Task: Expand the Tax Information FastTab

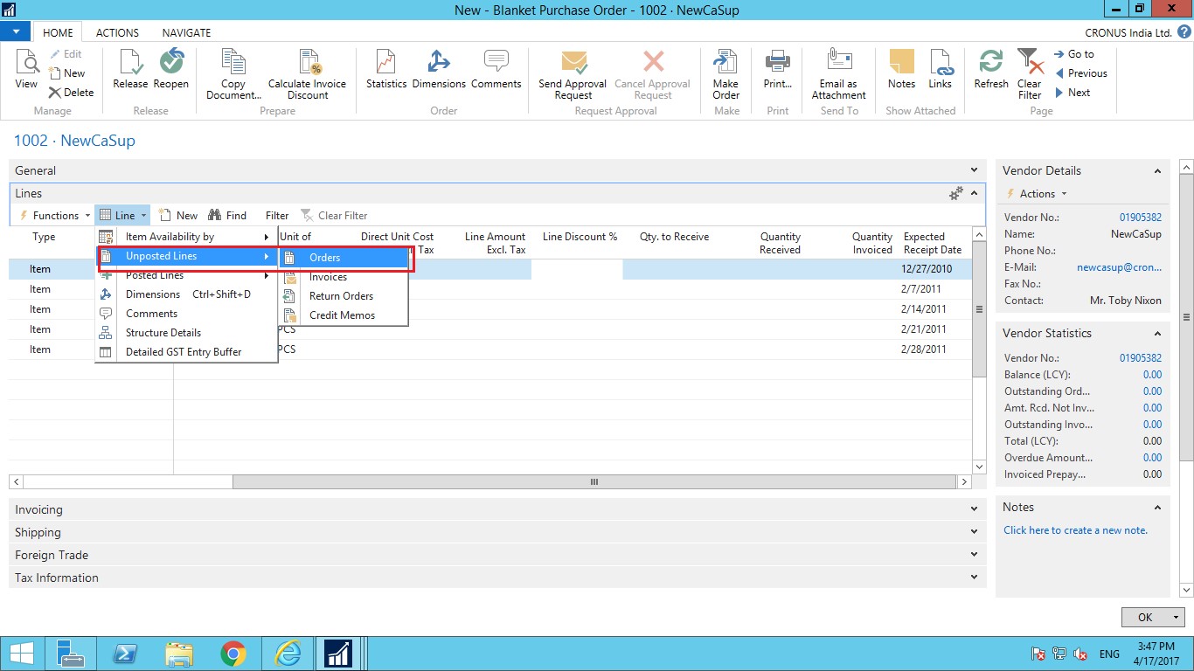Action: 975,578
